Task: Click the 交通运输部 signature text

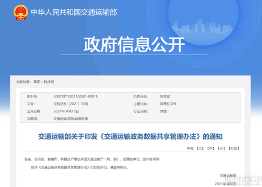Action: tap(228, 176)
